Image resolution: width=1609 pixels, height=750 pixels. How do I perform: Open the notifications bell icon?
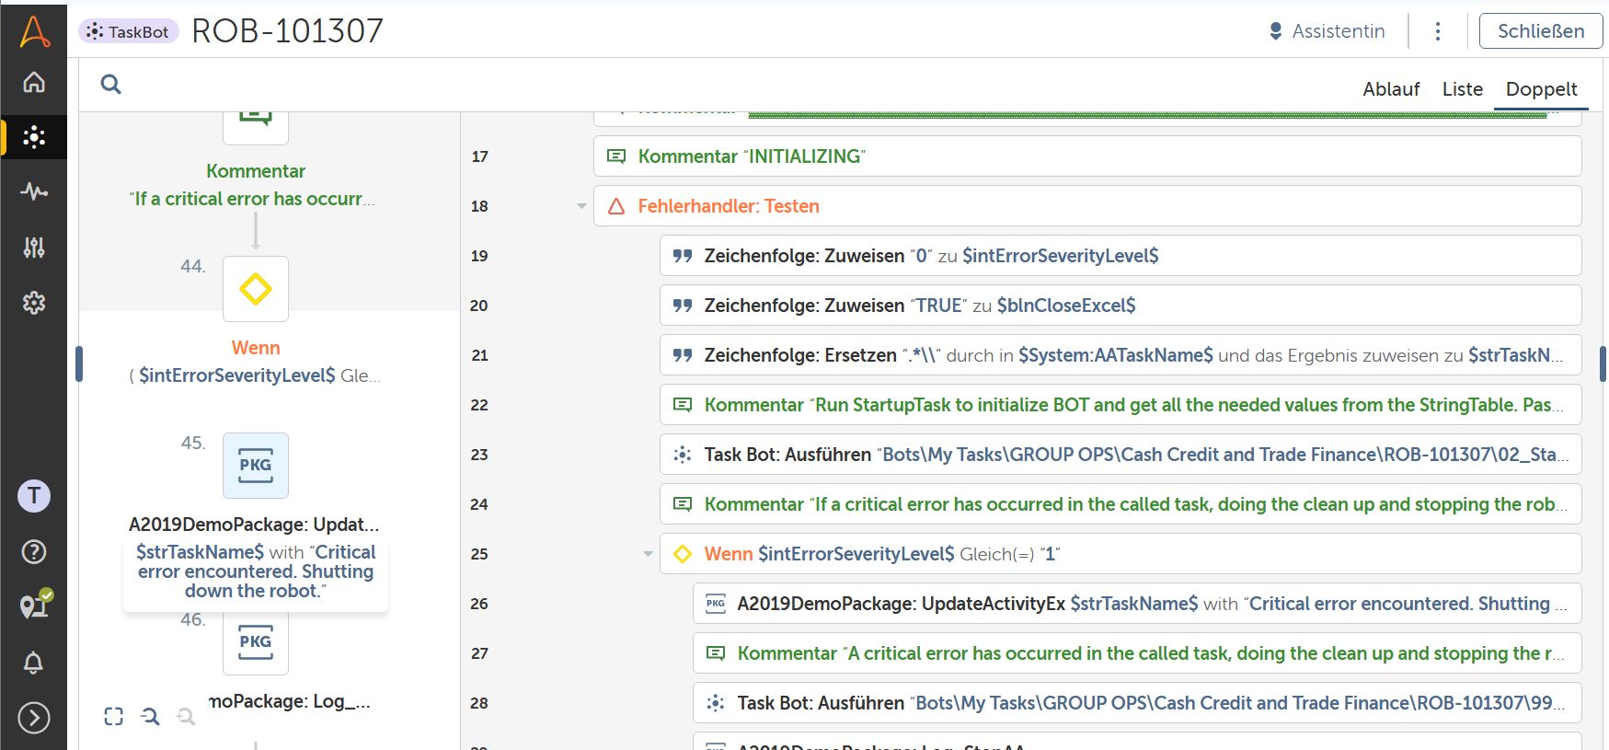pos(34,663)
